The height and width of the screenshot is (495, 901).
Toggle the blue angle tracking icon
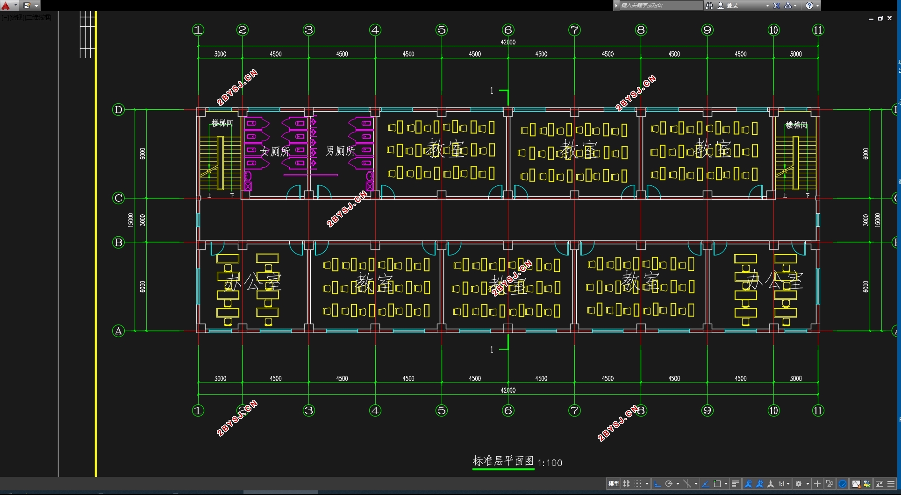706,484
